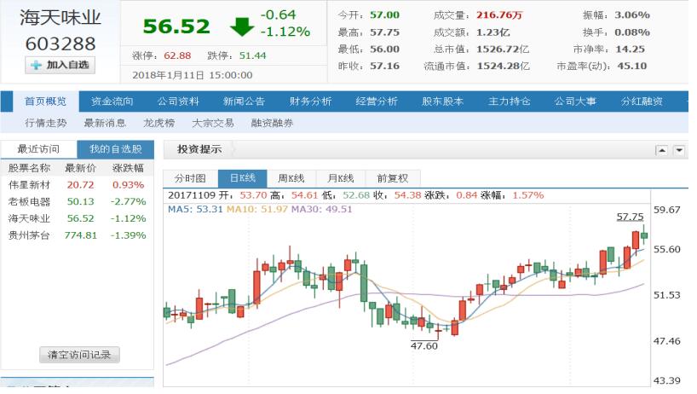Click the 换手 value 0.08%

click(x=632, y=32)
